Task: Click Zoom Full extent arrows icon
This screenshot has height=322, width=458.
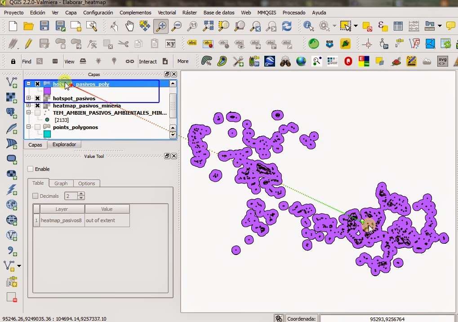Action: click(208, 26)
